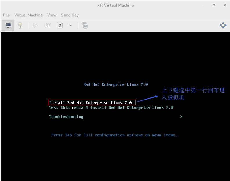The image size is (230, 181).
Task: Click the xfl Virtual Machine title bar
Action: [116, 5]
